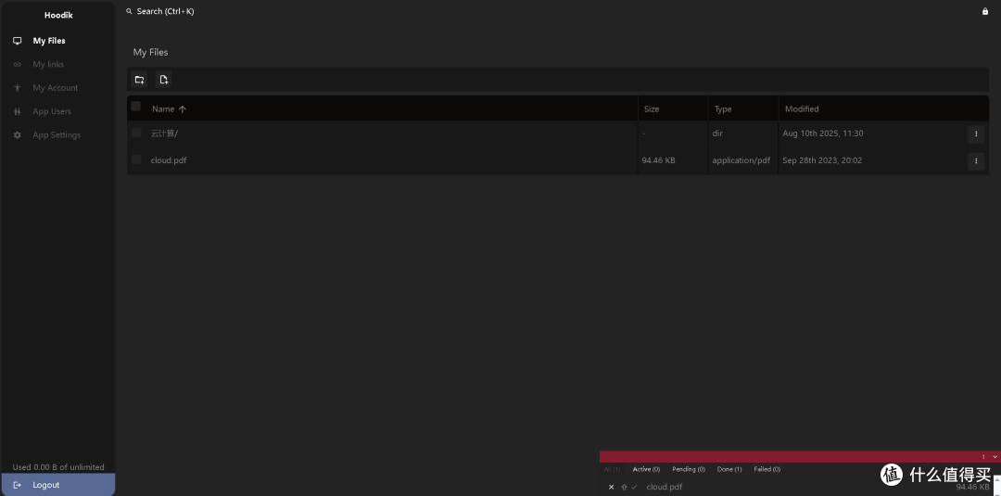Click the Hoodik app title

pyautogui.click(x=58, y=16)
